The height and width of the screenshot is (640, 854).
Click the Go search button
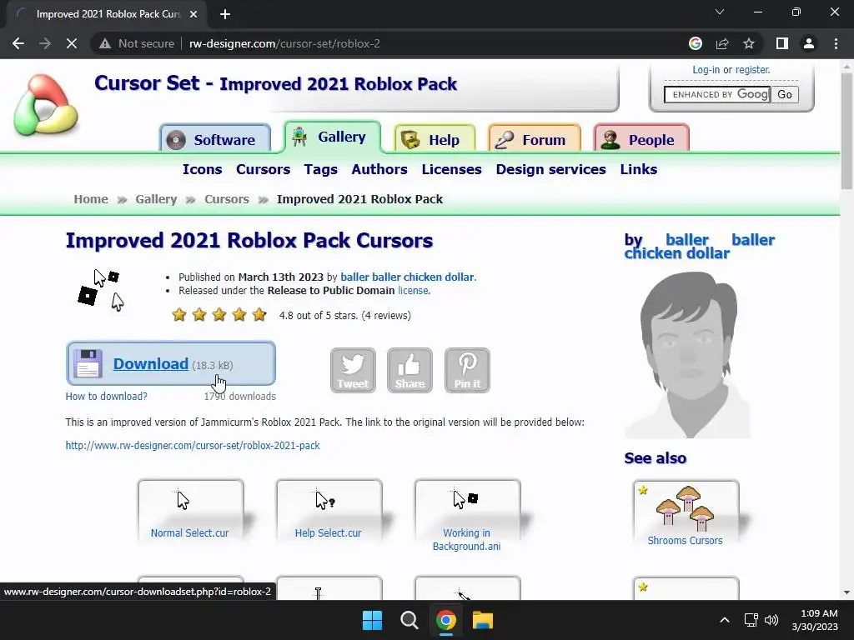point(785,95)
